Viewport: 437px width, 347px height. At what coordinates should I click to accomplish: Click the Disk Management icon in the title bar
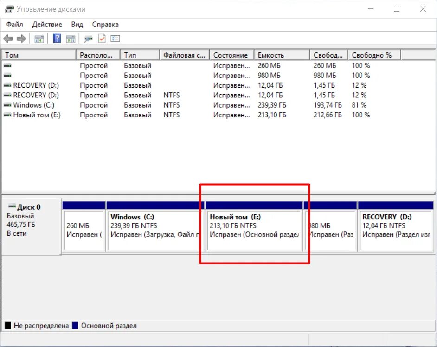(9, 9)
